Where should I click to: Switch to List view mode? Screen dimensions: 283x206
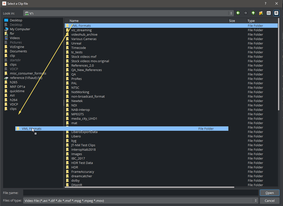click(x=269, y=13)
